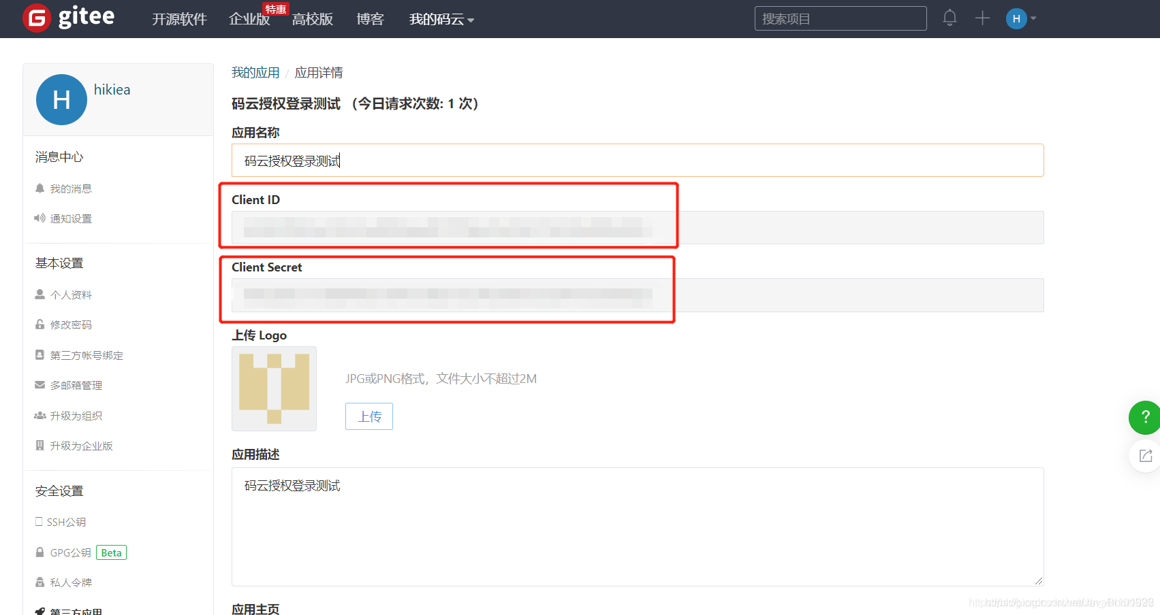Click icon beside SSH公钥
Image resolution: width=1160 pixels, height=615 pixels.
click(x=39, y=522)
